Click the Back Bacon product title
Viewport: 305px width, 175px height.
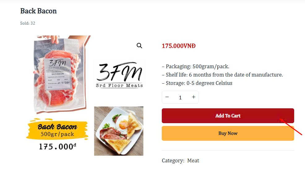tap(38, 11)
